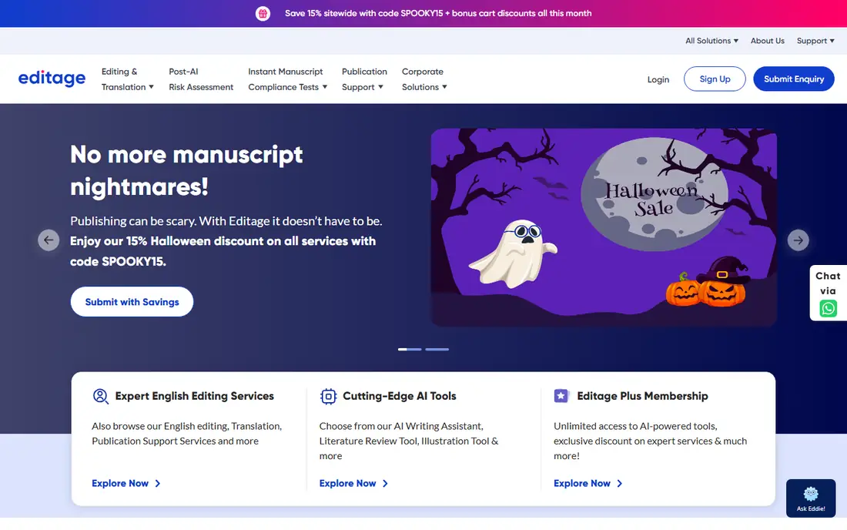Click Expert English Editing Services heading

[195, 396]
